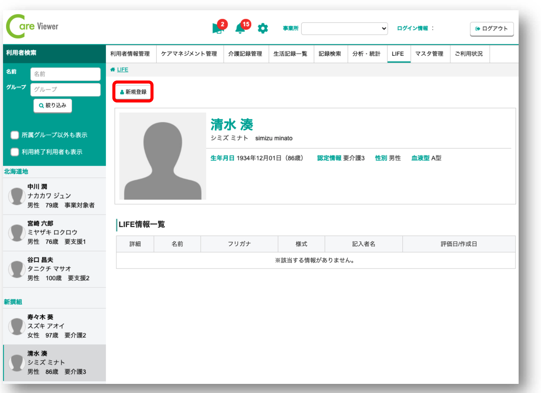Screen dimensions: 541x393
Task: Select 谷口 昌夫 avatar in user list
Action: 17,269
